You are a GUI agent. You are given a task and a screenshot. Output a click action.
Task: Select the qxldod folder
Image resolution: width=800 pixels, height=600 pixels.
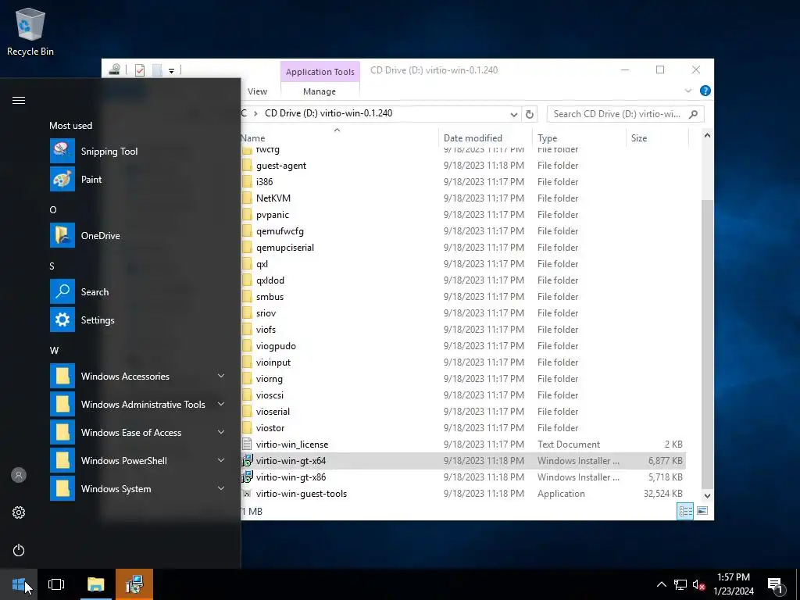[270, 280]
